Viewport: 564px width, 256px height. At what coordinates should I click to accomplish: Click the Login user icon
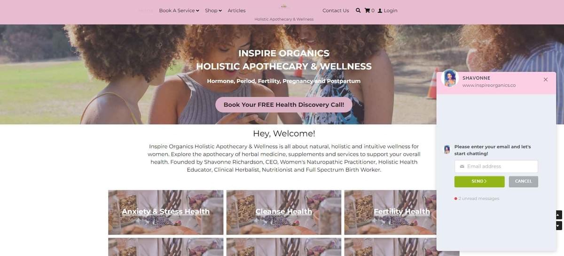click(380, 10)
